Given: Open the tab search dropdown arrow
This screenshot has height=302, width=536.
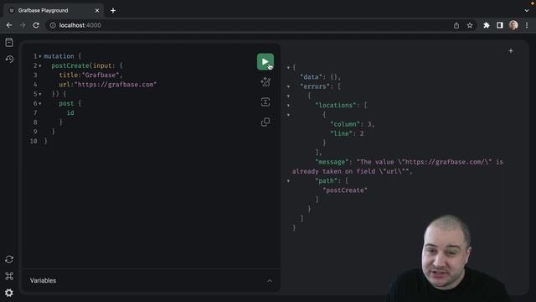Looking at the screenshot, I should (x=527, y=11).
